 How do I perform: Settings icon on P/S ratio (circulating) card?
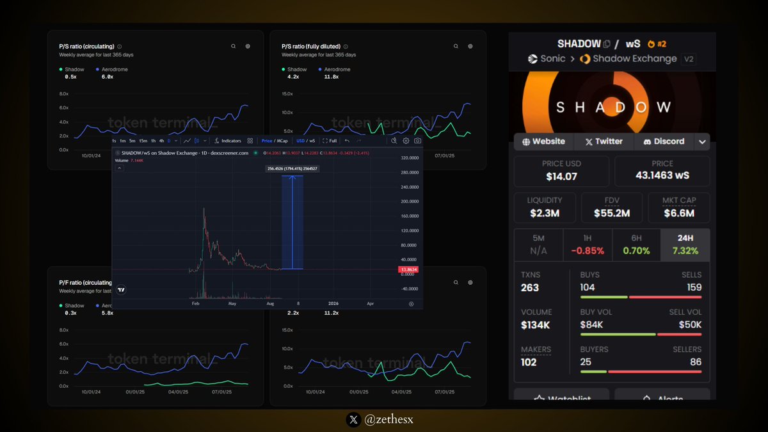(x=248, y=46)
